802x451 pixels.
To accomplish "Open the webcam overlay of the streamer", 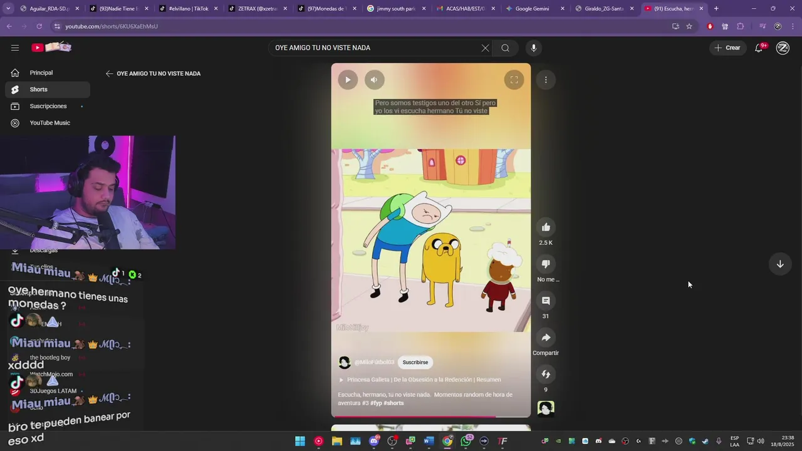I will 88,193.
